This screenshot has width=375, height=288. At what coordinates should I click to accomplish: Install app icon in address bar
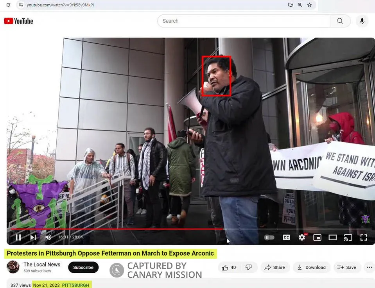tap(291, 5)
